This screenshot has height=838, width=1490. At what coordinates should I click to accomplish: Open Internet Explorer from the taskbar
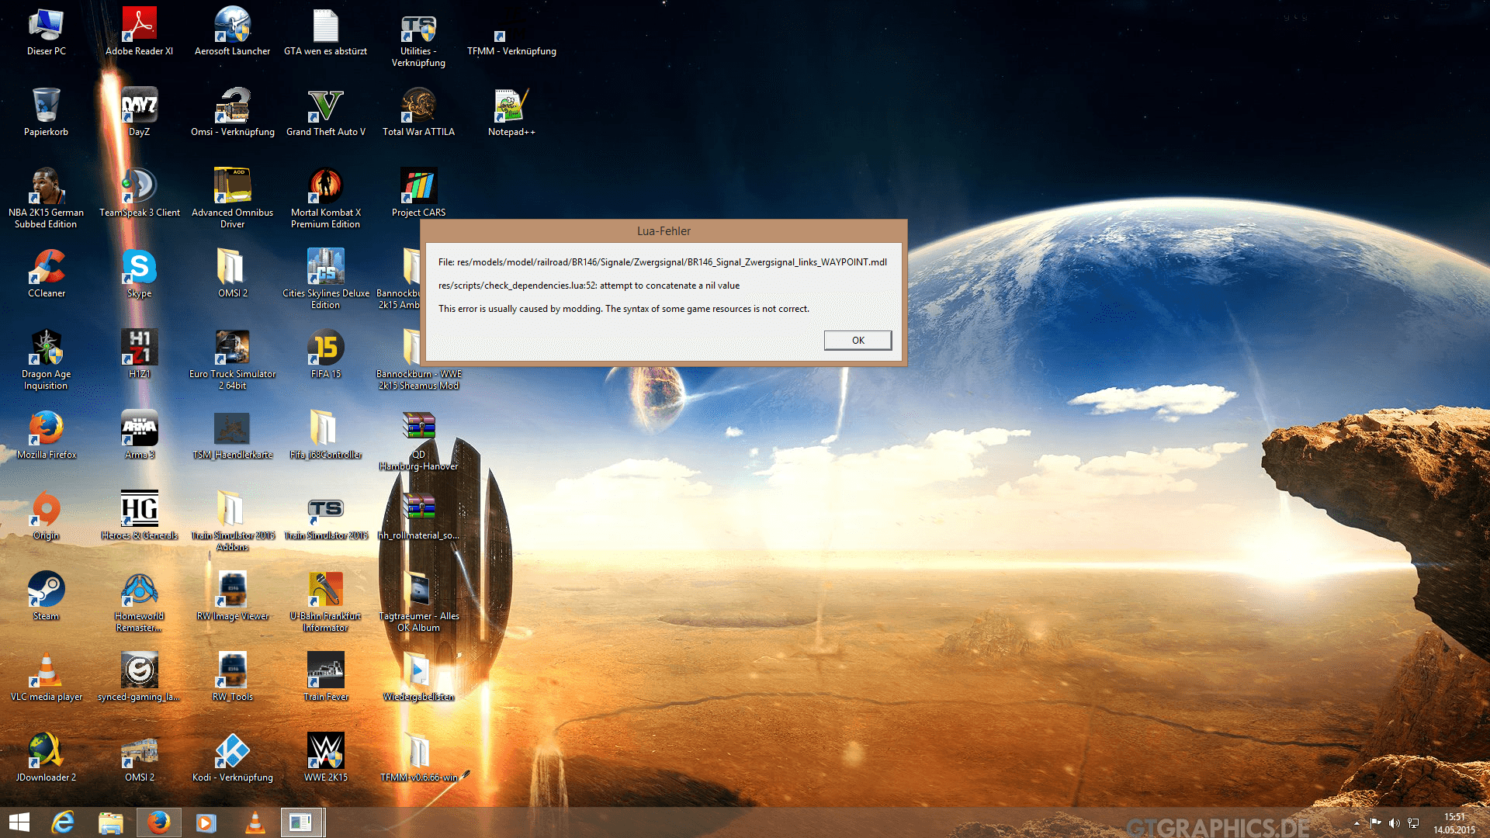63,822
